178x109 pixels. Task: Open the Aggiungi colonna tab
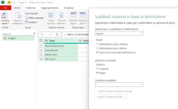(x=50, y=8)
